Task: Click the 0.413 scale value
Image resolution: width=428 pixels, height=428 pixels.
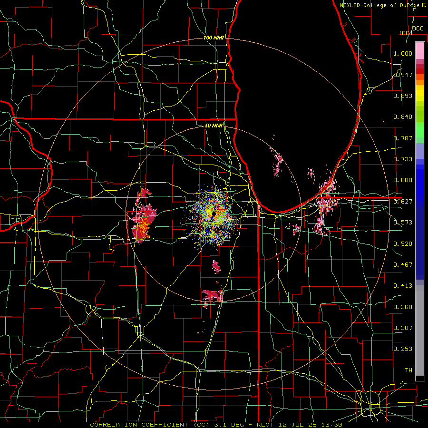Action: click(403, 286)
